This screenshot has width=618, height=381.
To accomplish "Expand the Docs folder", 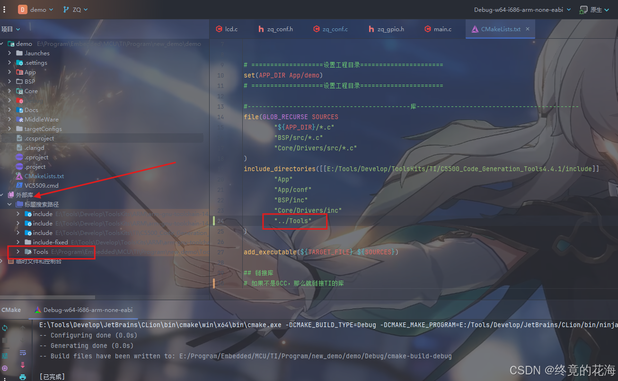I will [x=9, y=110].
